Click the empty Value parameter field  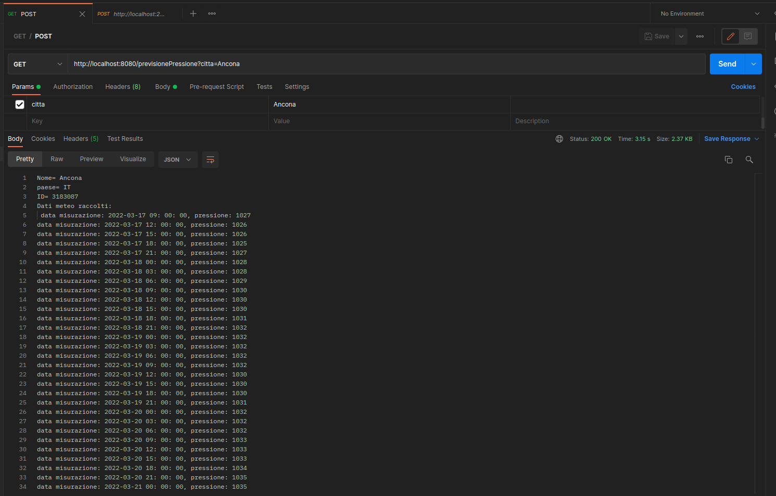[x=389, y=121]
